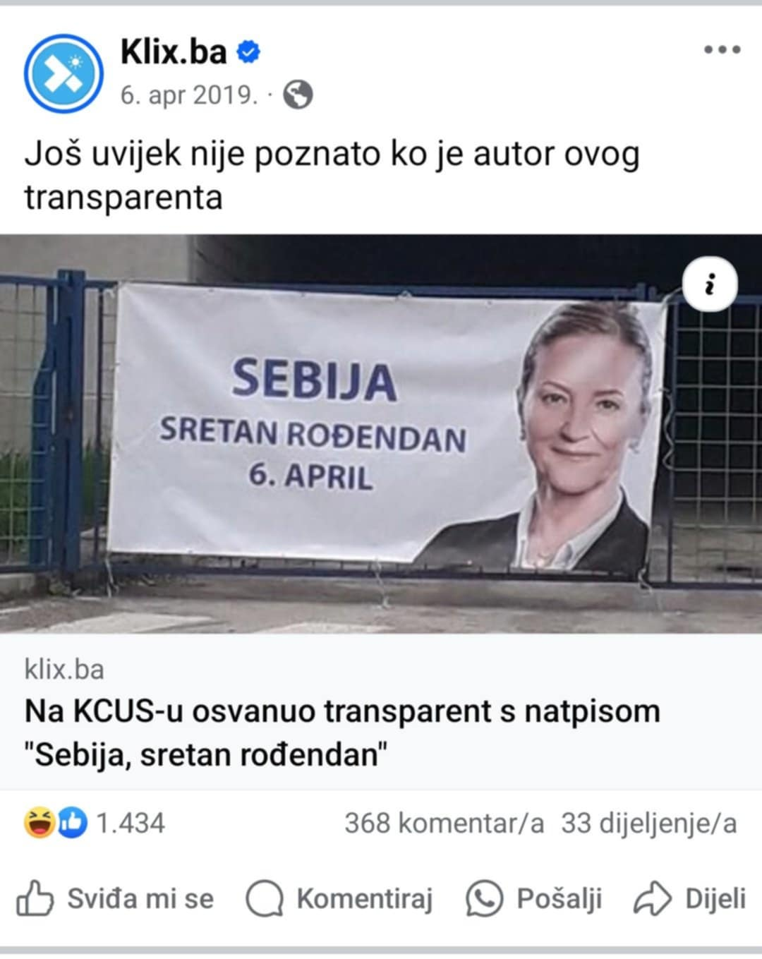Click the post caption about transparent author
762x959 pixels.
pos(332,176)
